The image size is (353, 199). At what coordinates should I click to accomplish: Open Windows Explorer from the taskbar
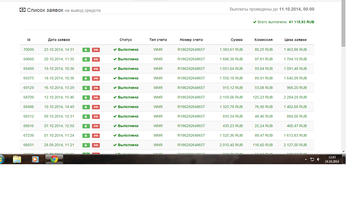(17, 159)
